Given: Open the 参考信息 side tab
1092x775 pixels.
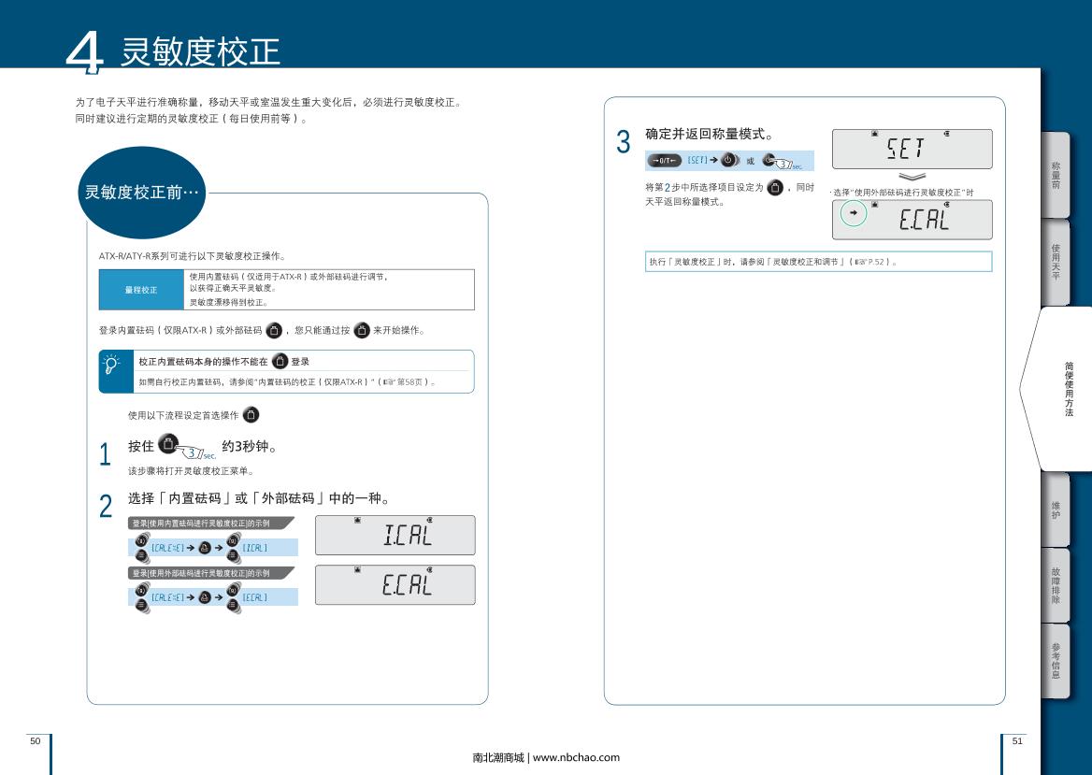Looking at the screenshot, I should pos(1056,660).
